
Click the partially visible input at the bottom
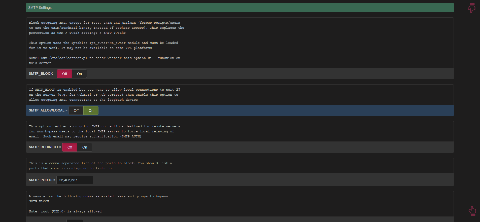pos(75,220)
